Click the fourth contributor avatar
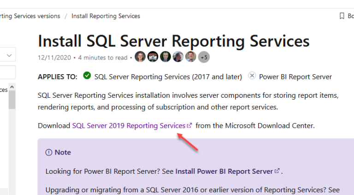This screenshot has width=354, height=195. coord(178,57)
